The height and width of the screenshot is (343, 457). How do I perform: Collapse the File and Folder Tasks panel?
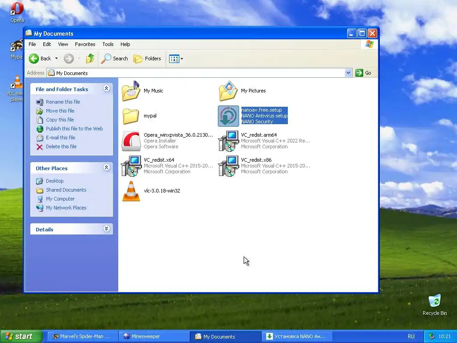point(107,88)
